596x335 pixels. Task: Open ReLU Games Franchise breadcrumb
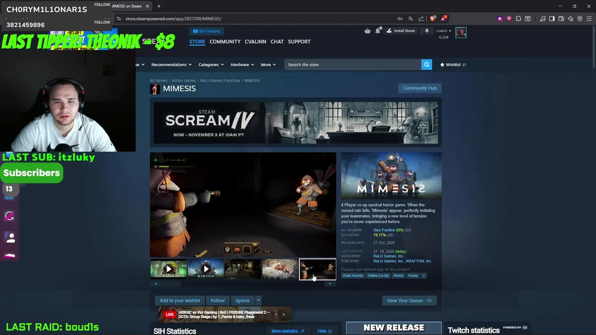coord(220,80)
